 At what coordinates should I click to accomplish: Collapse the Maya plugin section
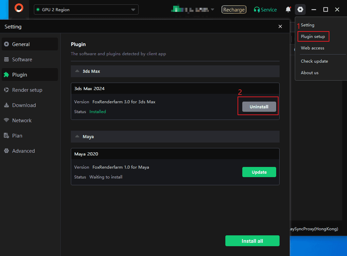click(77, 137)
